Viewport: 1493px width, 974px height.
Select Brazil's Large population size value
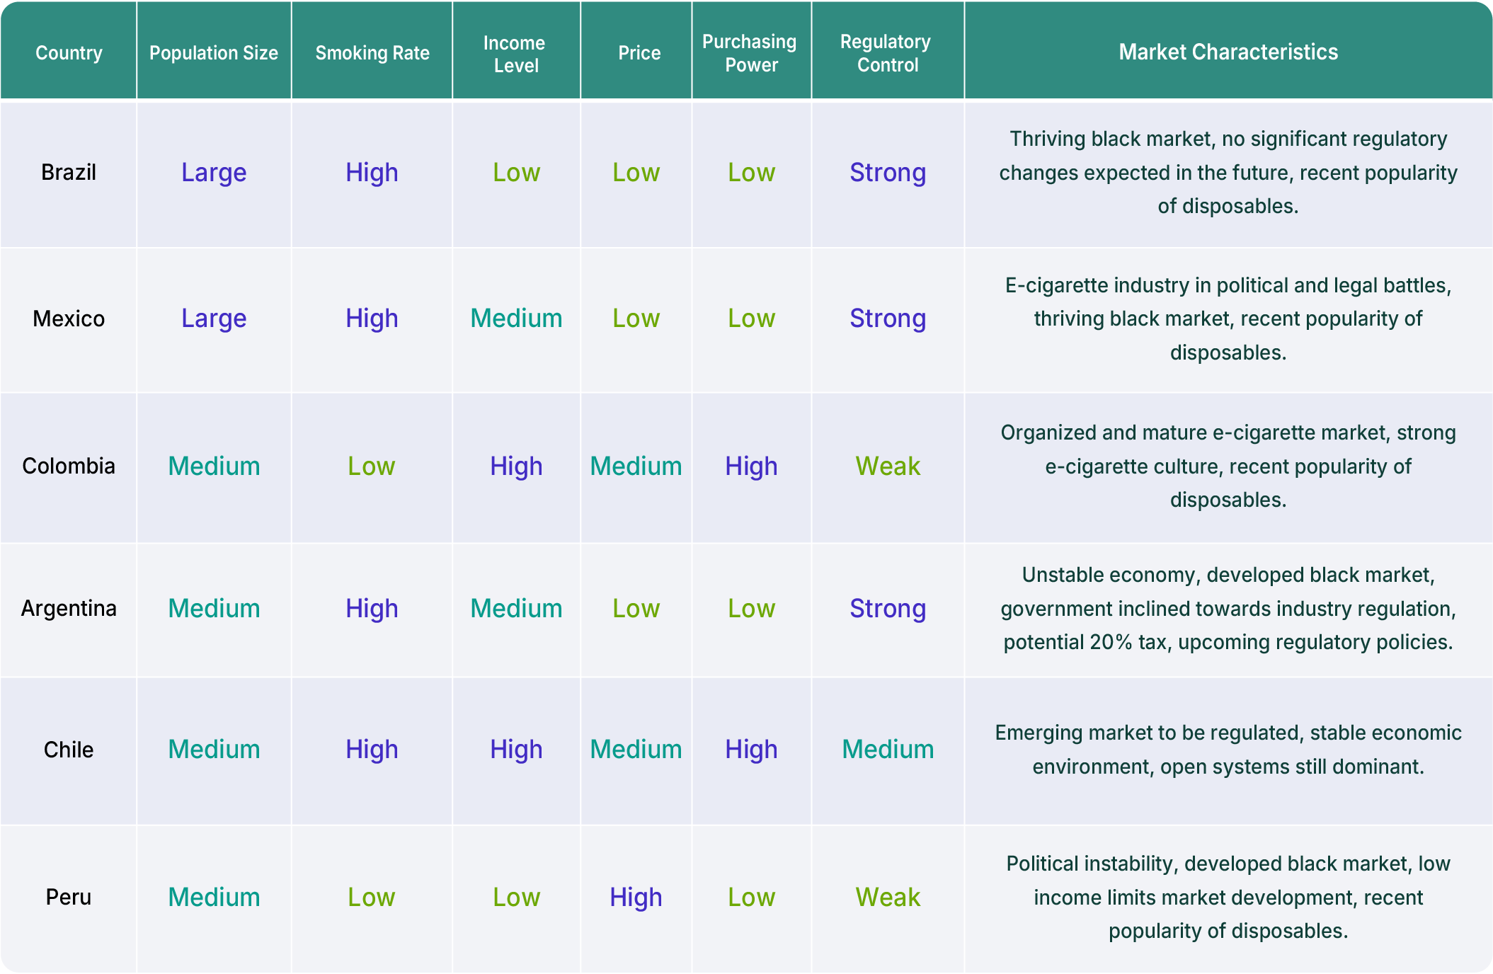point(214,173)
